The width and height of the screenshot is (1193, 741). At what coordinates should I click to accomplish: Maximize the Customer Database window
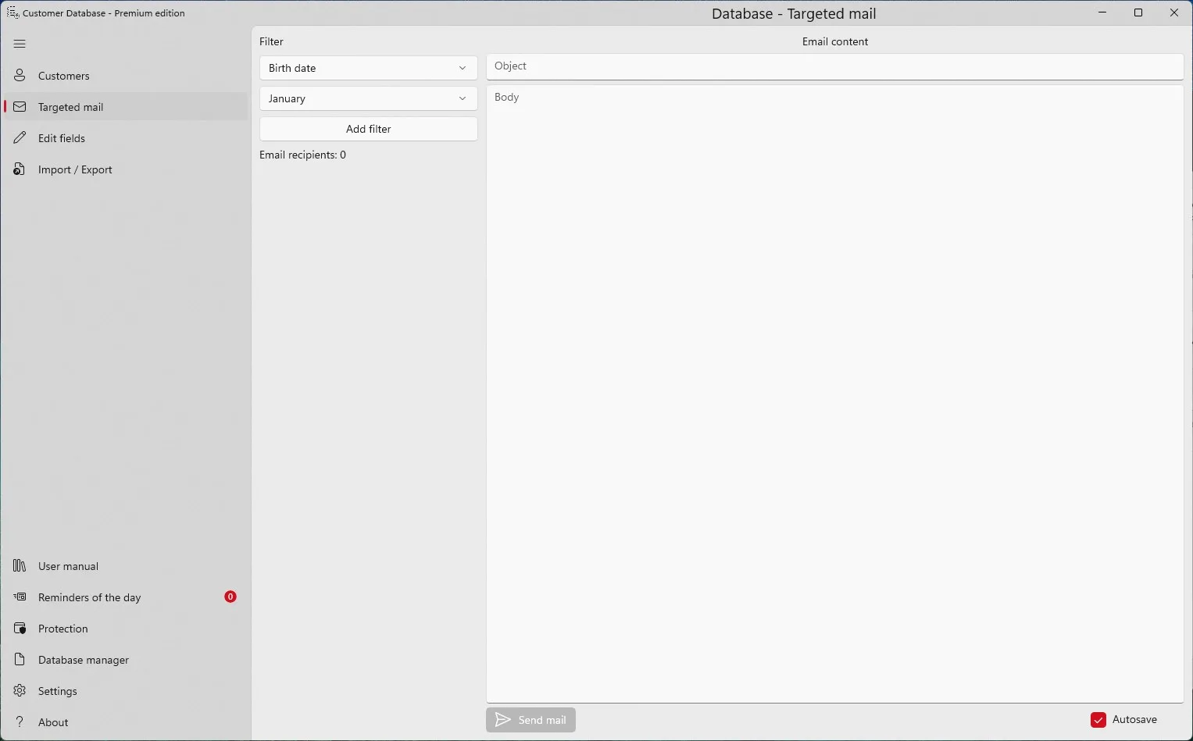pos(1138,12)
